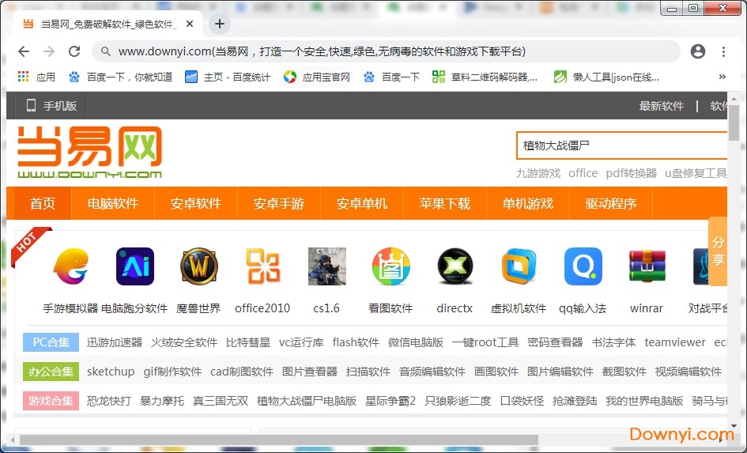747x453 pixels.
Task: Expand the hidden bookmarks chevron
Action: tap(722, 77)
